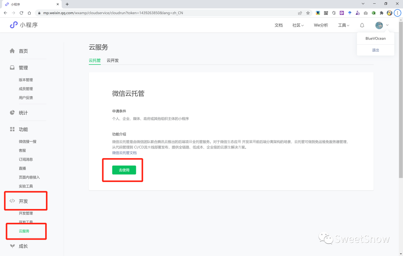This screenshot has width=403, height=256.
Task: Open 客服 in the sidebar
Action: [22, 150]
